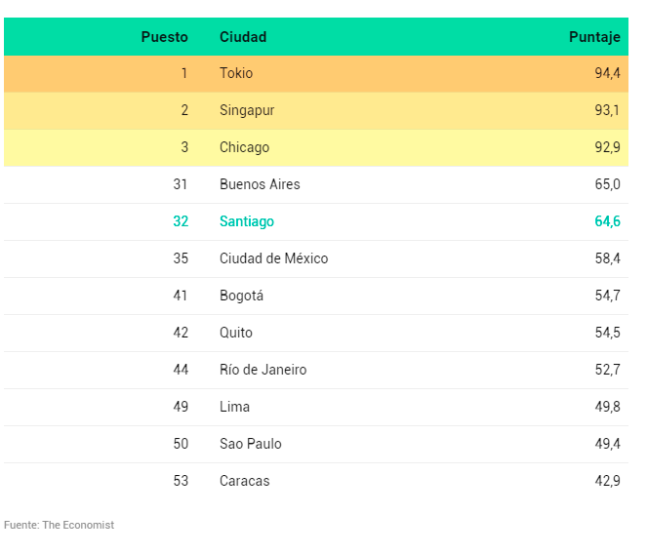Click Santiago's score of 64,6
This screenshot has height=554, width=648.
tap(607, 221)
